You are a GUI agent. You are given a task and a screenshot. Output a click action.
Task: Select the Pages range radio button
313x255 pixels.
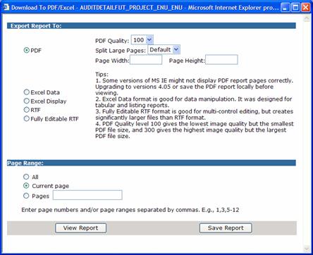point(26,196)
